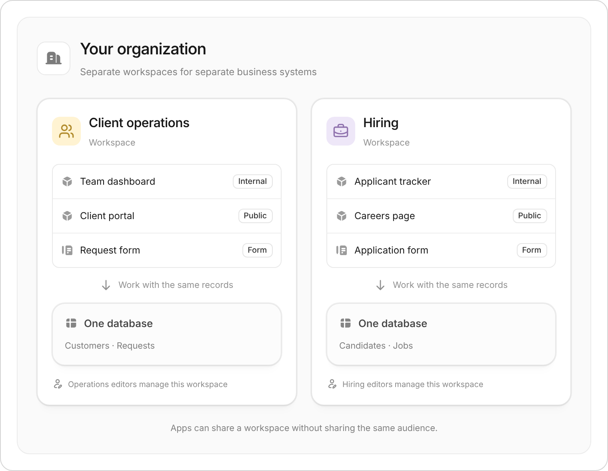Click the Separate workspaces subtitle text
This screenshot has width=608, height=471.
(198, 72)
